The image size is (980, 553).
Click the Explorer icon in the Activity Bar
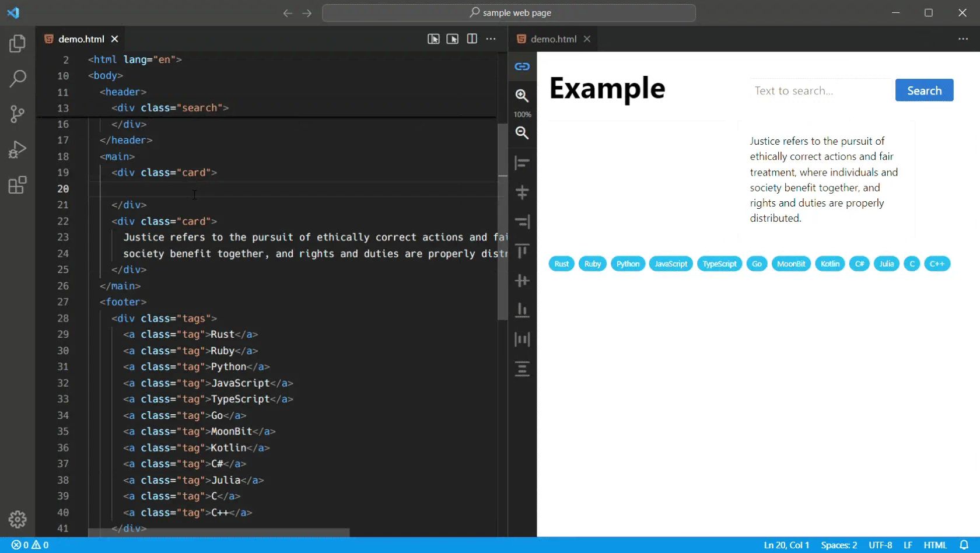point(17,43)
